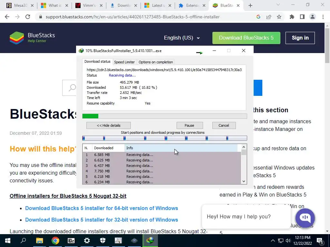Viewport: 330px width, 247px height.
Task: Select connection row with 6.218 MB
Action: 162,177
